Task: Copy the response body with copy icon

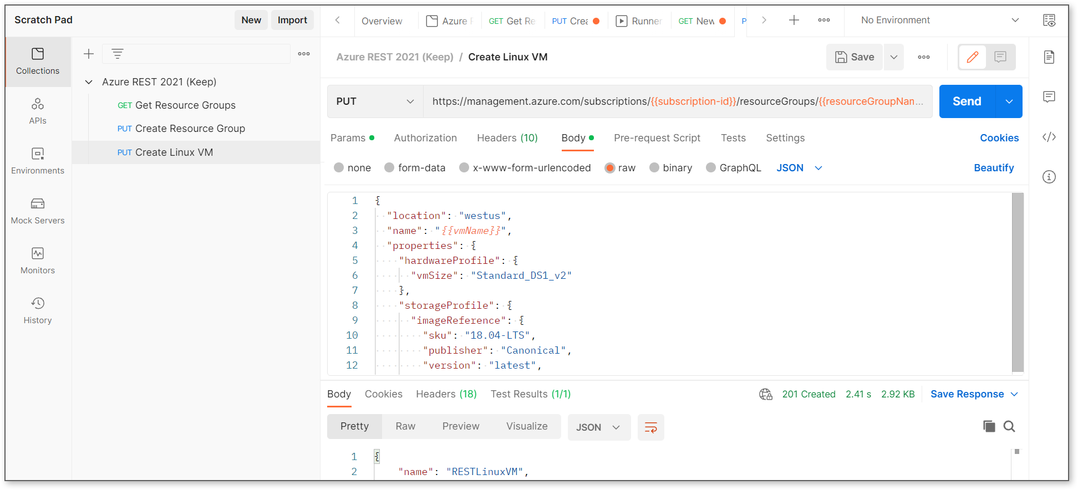Action: tap(989, 426)
